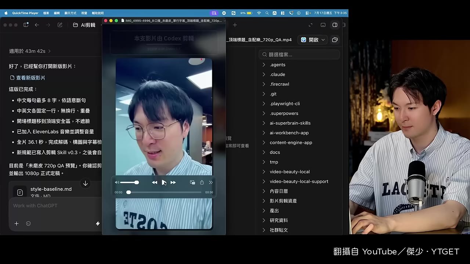Start a new chat with compose icon
470x264 pixels.
click(x=60, y=25)
